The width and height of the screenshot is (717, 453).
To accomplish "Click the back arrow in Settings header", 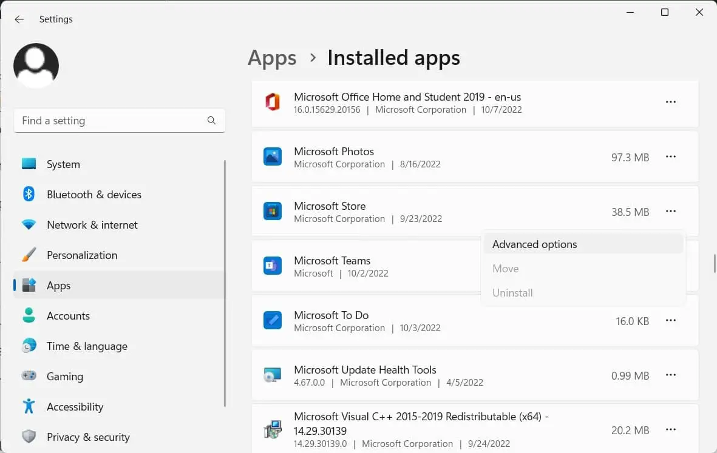I will point(19,19).
